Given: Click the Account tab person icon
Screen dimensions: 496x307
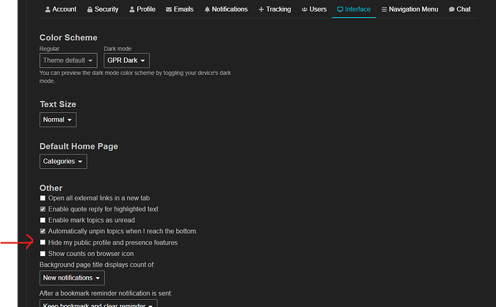Looking at the screenshot, I should [x=47, y=9].
